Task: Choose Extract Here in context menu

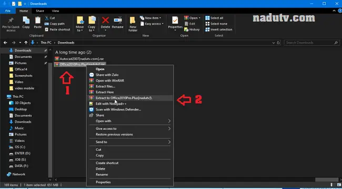Action: point(130,92)
